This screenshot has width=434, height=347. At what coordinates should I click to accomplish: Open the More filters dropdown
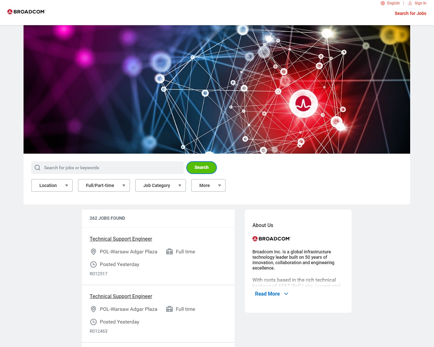point(208,185)
